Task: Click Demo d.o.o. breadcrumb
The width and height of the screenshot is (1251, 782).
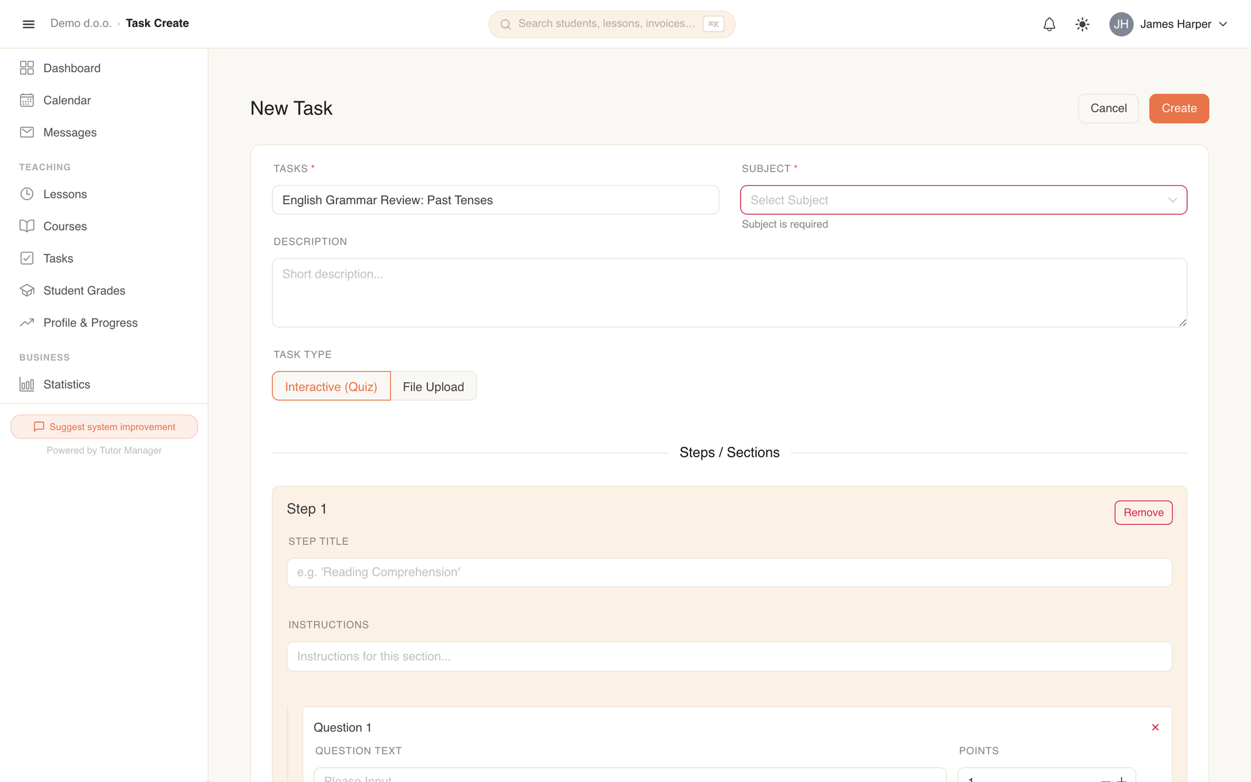Action: 81,23
